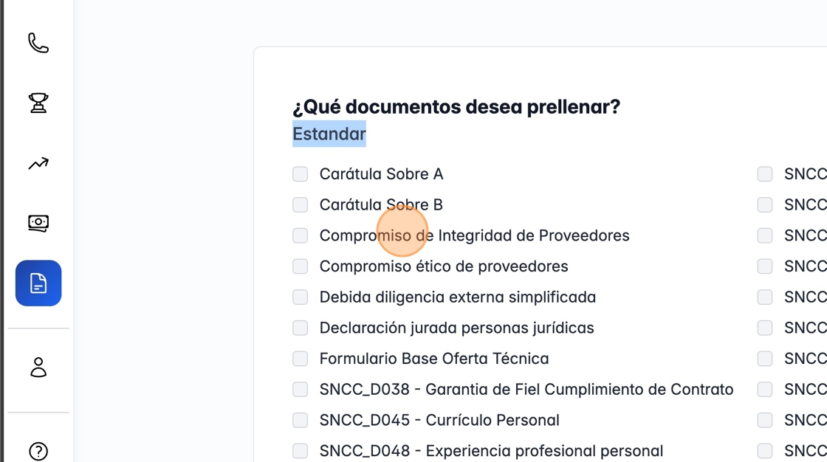The image size is (827, 462).
Task: Check first SNCC checkbox in right column
Action: coord(765,174)
